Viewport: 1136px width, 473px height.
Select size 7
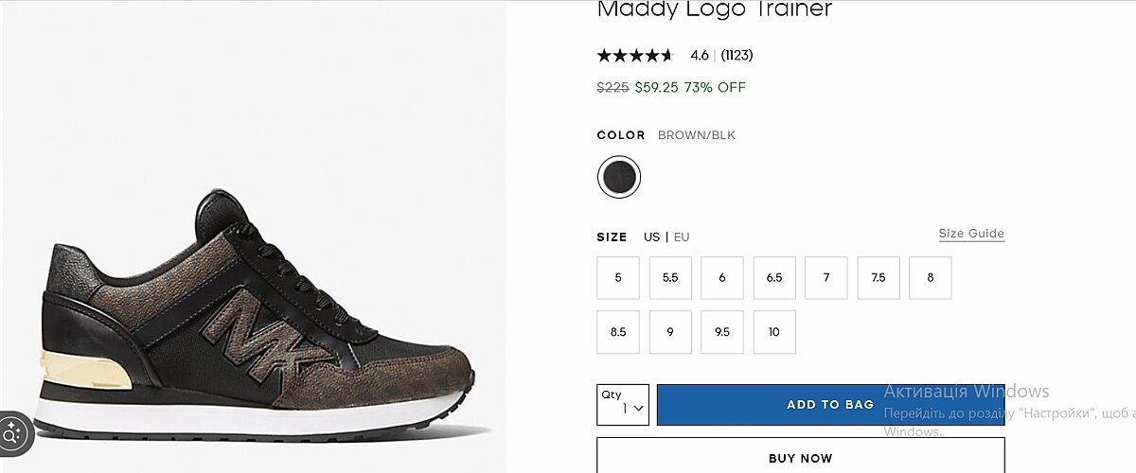pos(826,278)
